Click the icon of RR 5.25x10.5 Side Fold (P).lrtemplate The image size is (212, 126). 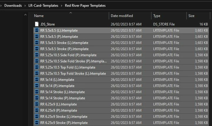tap(37, 55)
